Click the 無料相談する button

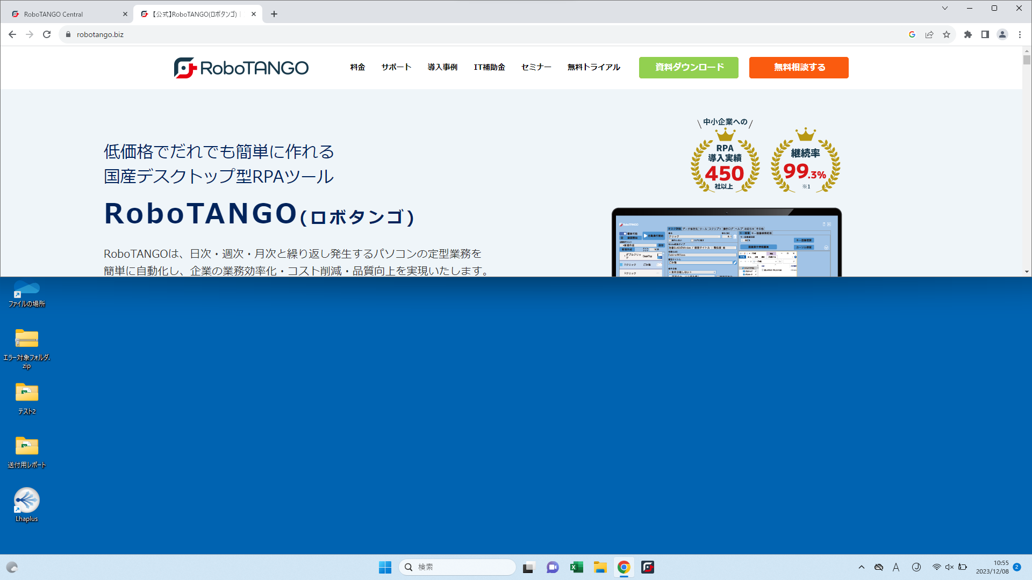[799, 68]
